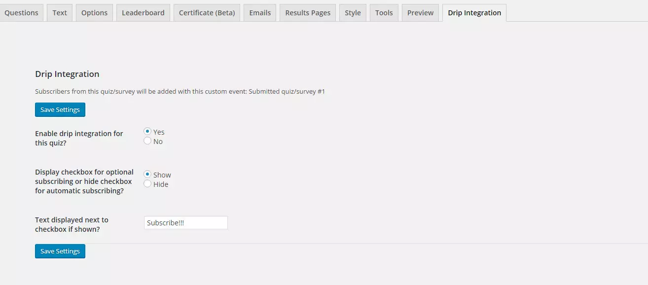The image size is (648, 285).
Task: Click the bottom Save Settings button
Action: [60, 251]
